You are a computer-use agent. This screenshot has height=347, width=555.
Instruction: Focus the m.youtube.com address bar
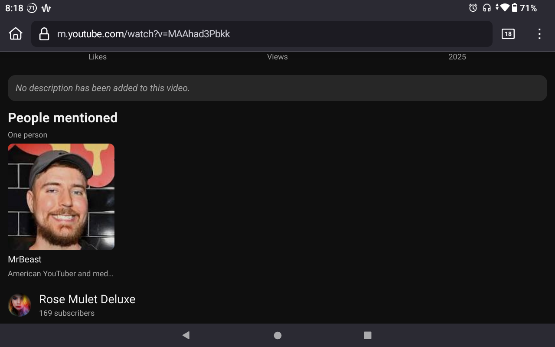tap(262, 34)
